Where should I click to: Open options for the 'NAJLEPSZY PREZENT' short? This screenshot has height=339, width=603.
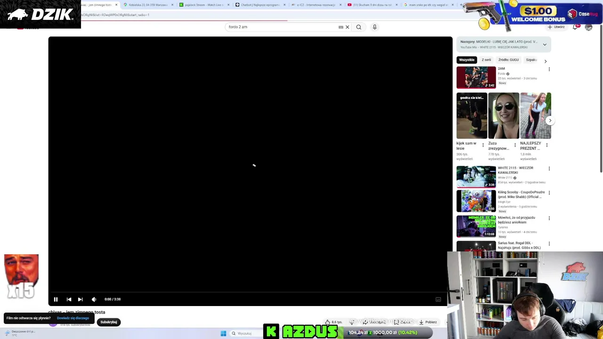546,145
